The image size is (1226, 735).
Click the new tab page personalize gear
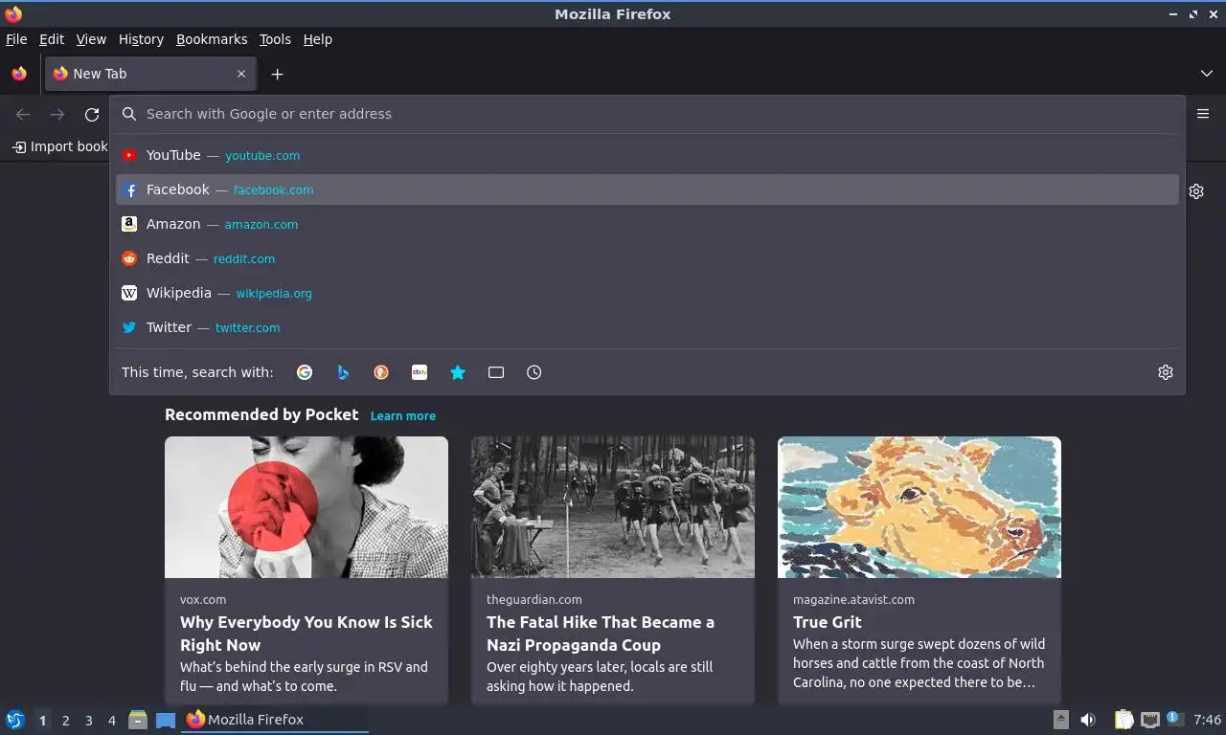click(x=1196, y=191)
